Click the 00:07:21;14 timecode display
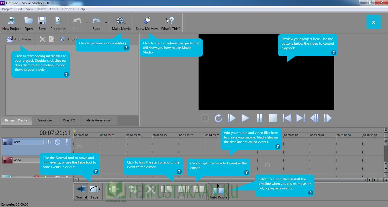 [x=55, y=133]
